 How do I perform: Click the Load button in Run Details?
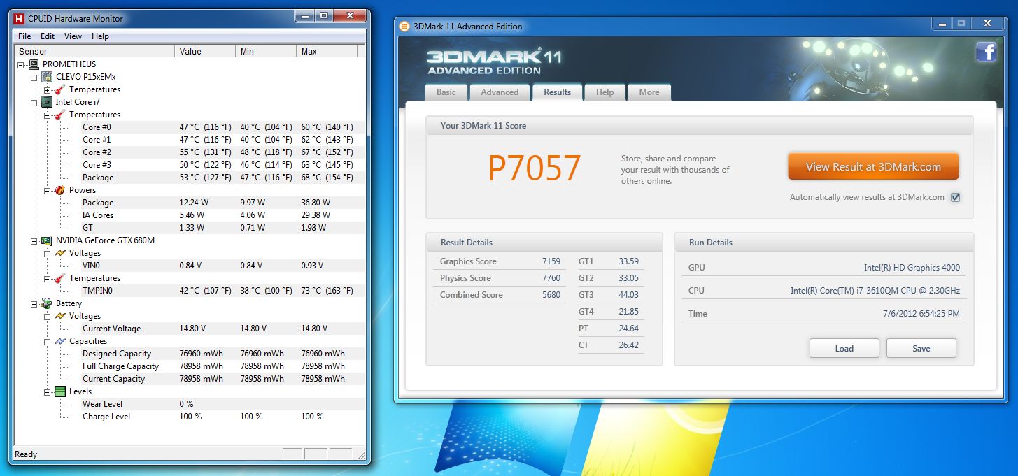[x=844, y=349]
